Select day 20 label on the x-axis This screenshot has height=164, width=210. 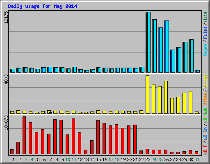click(x=129, y=159)
